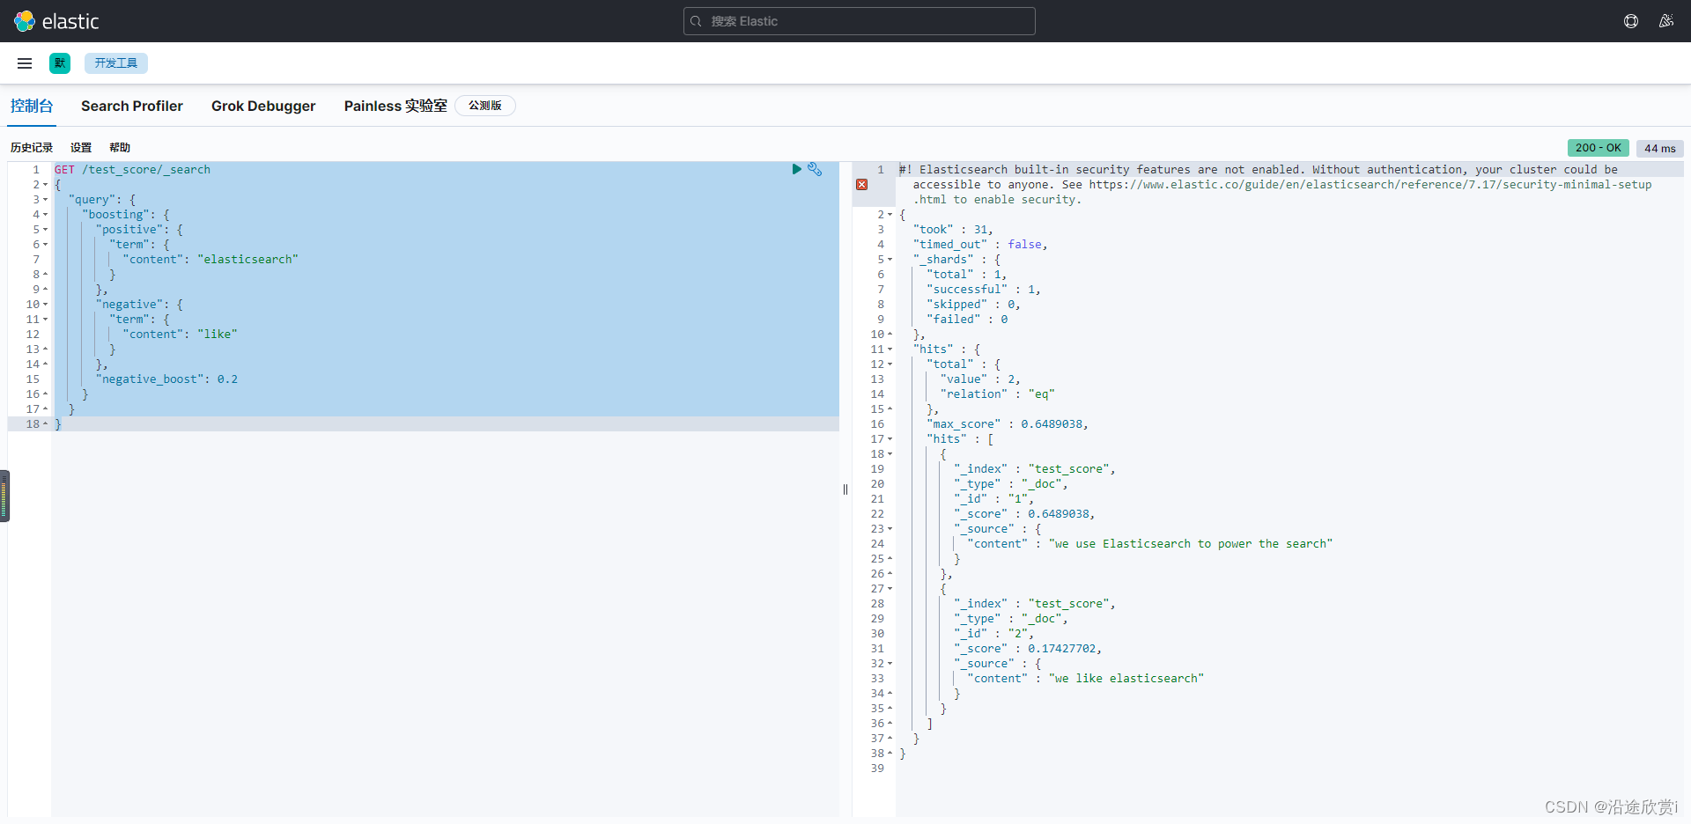Fold the "positive" clause on line 5
This screenshot has width=1691, height=824.
pyautogui.click(x=46, y=230)
